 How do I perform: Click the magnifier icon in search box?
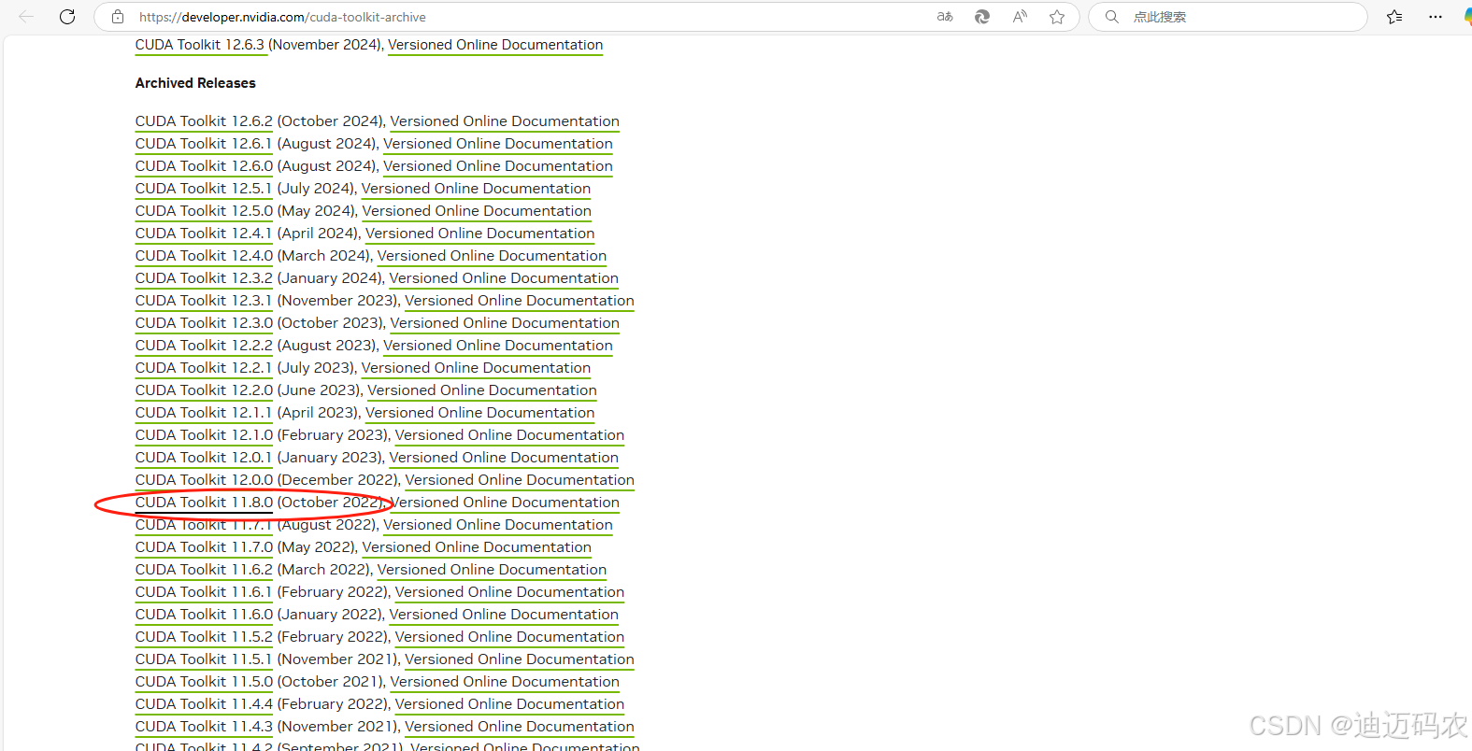click(1112, 17)
